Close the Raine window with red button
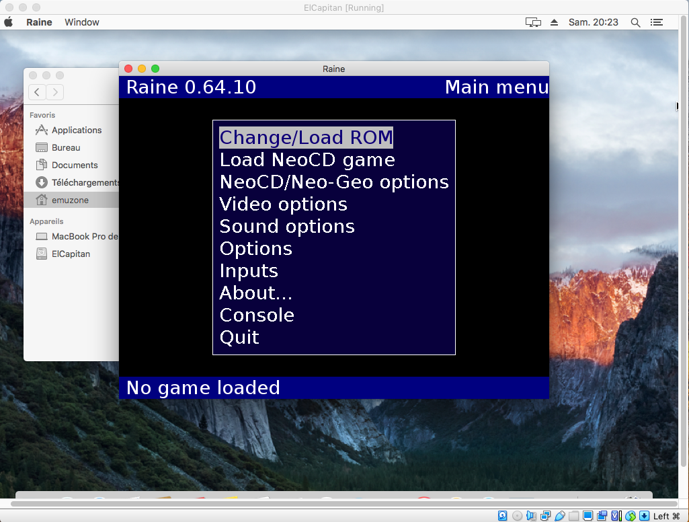This screenshot has width=689, height=522. click(128, 69)
